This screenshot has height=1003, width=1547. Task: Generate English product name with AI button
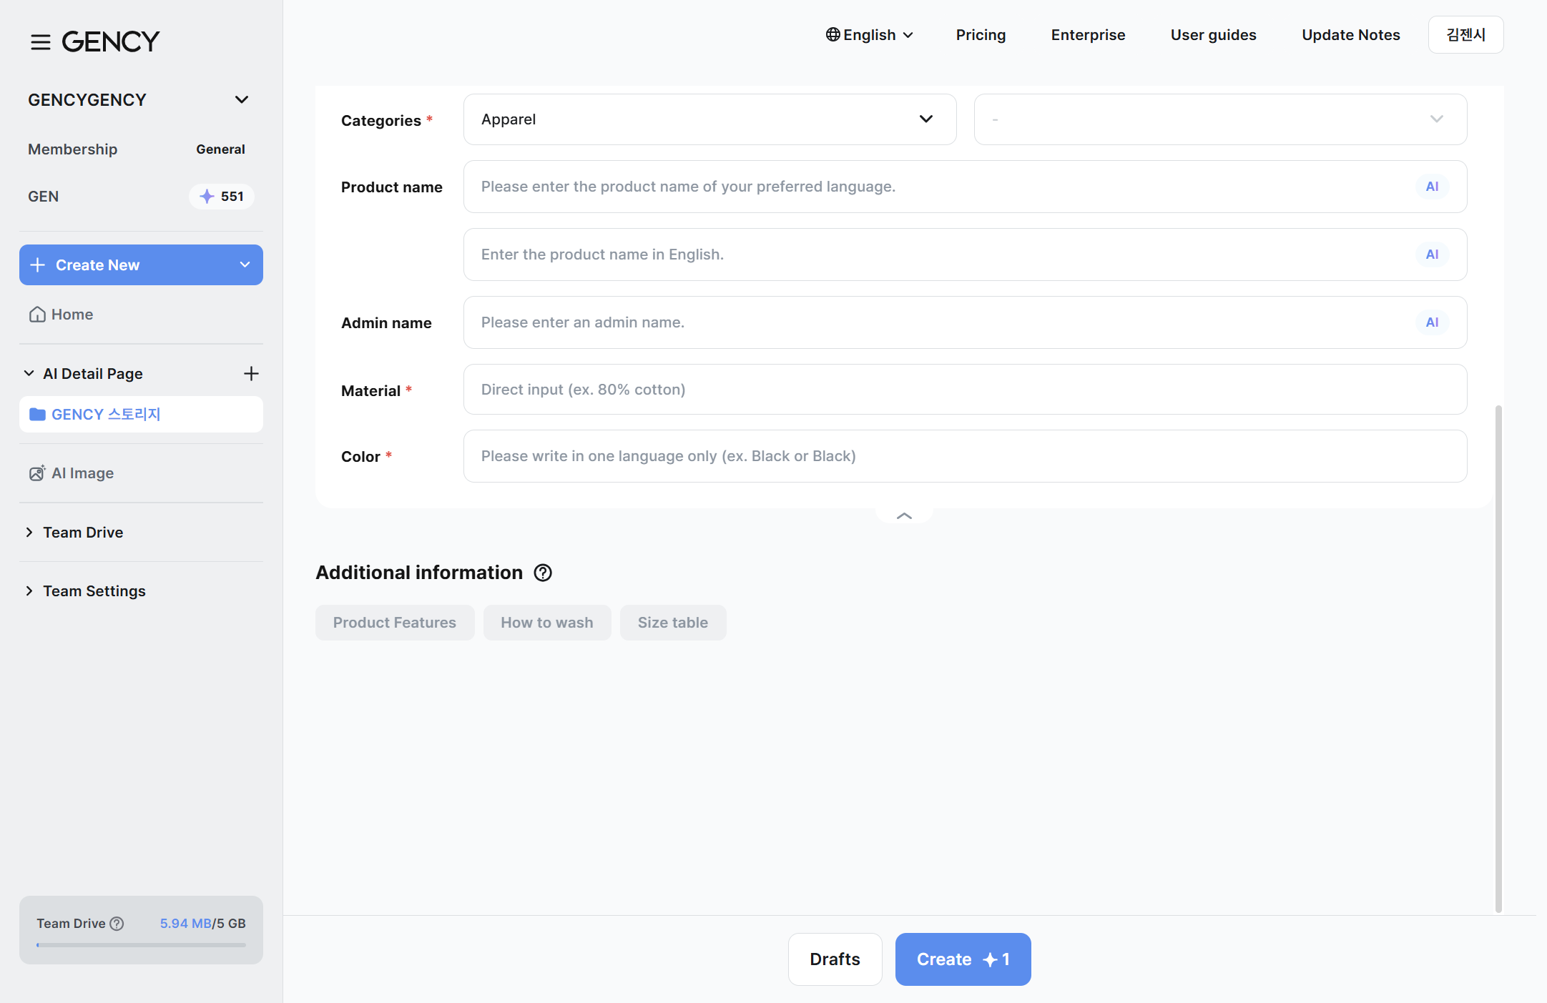[x=1432, y=255]
